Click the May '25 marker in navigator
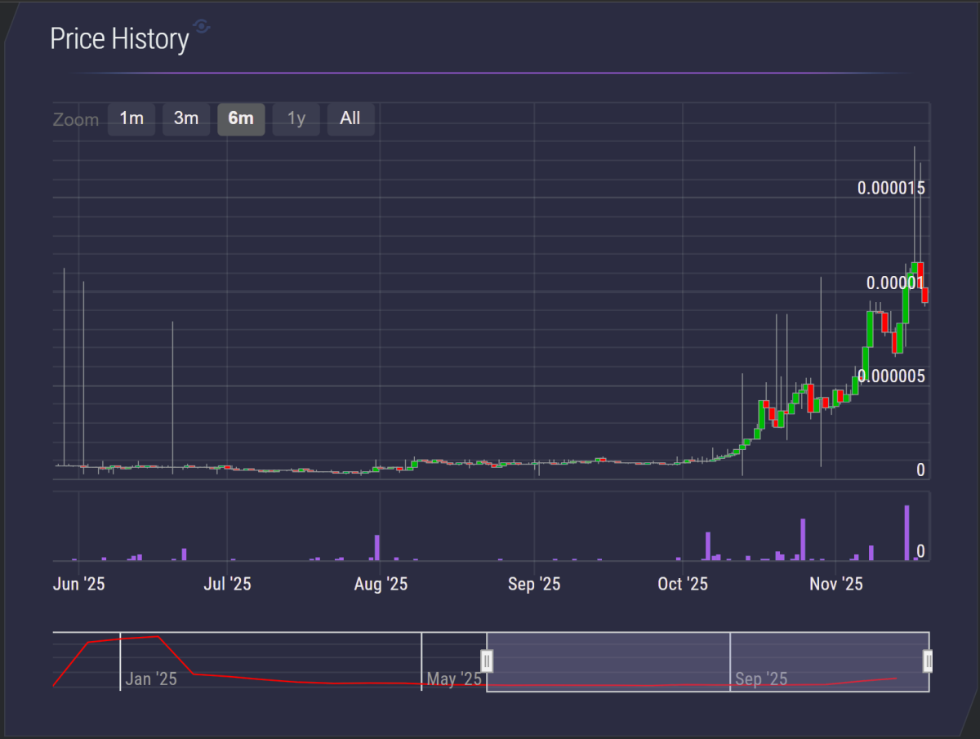Screen dimensions: 980x739 pyautogui.click(x=454, y=679)
